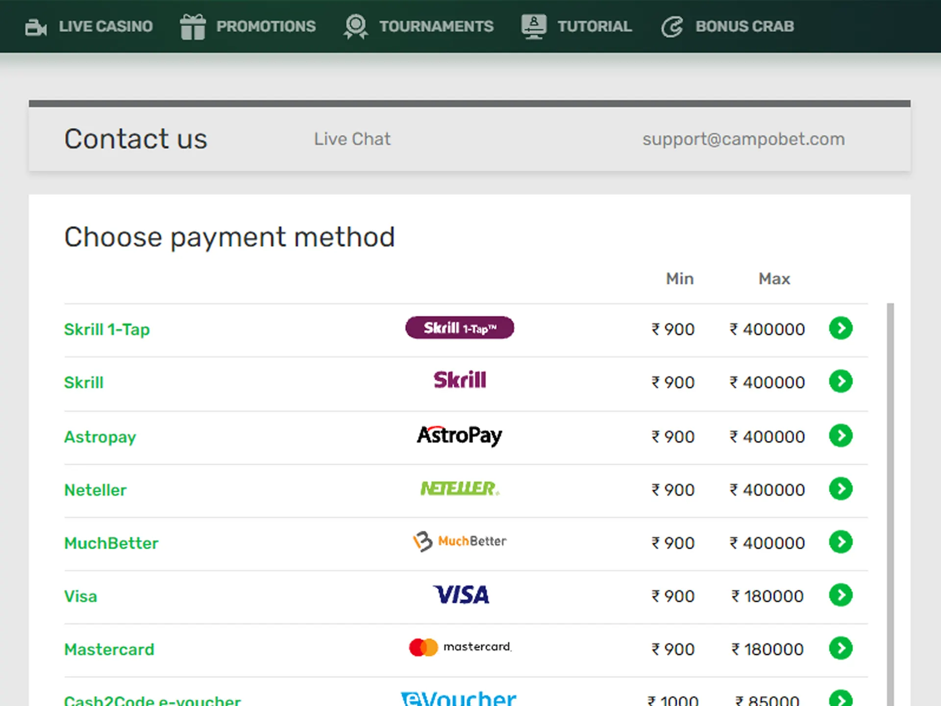
Task: Click the MuchBetter minimum ₹ 900 value
Action: click(x=673, y=543)
